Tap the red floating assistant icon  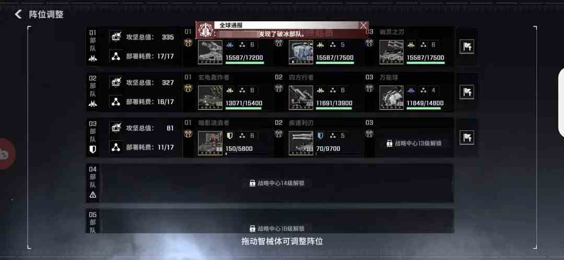click(x=5, y=154)
